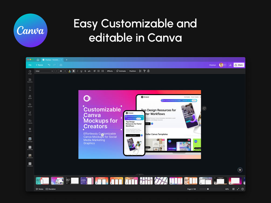Toggle italic formatting

77,71
